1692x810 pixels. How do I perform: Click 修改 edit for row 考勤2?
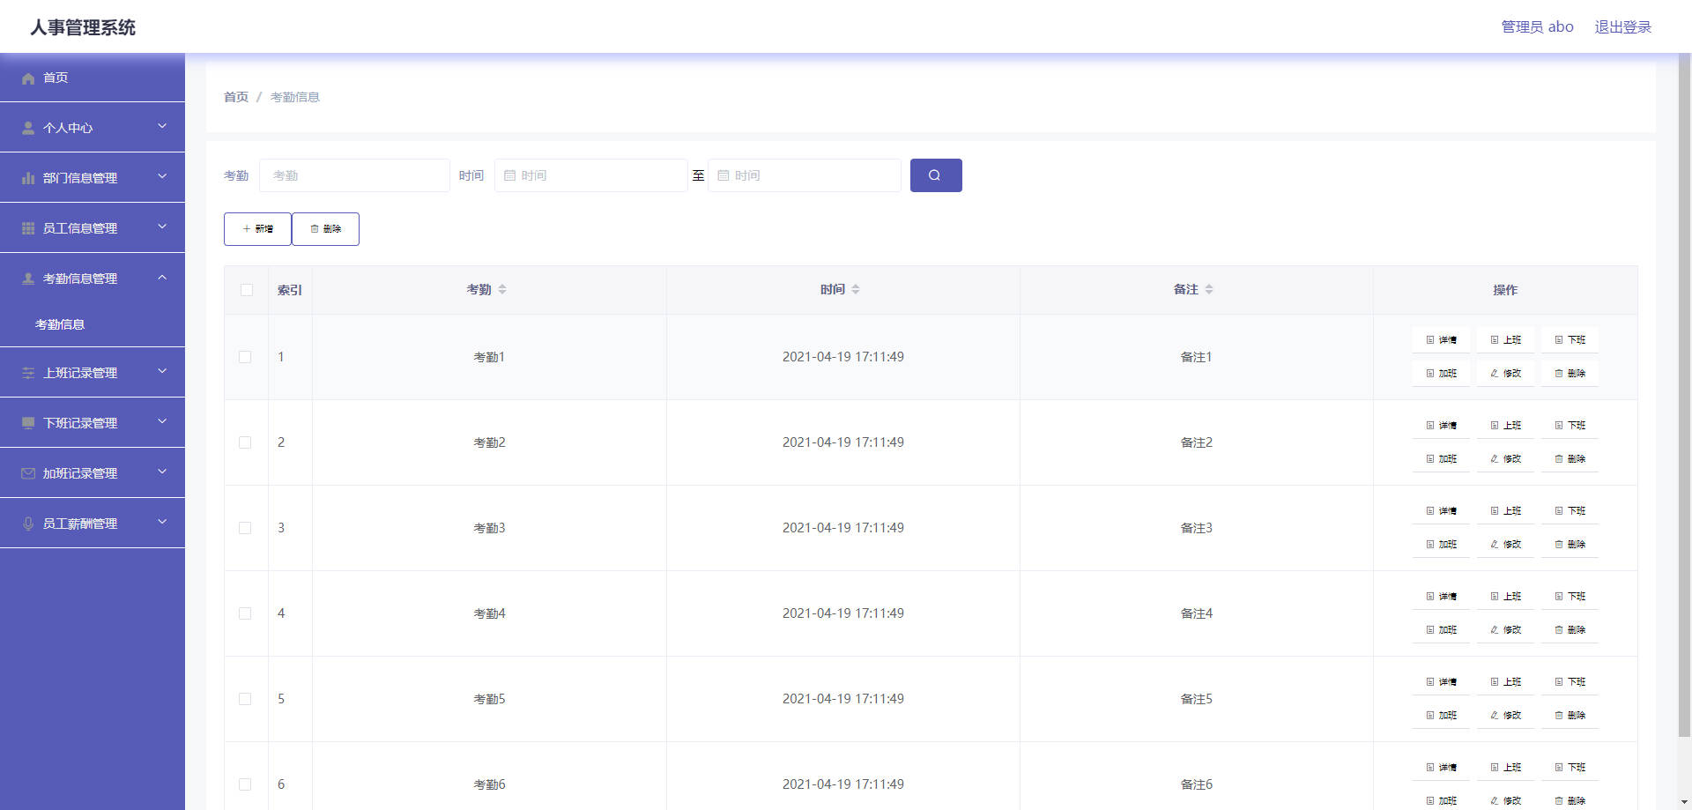[1505, 458]
